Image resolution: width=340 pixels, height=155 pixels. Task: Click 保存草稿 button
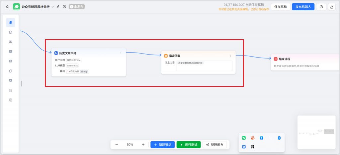pyautogui.click(x=280, y=7)
